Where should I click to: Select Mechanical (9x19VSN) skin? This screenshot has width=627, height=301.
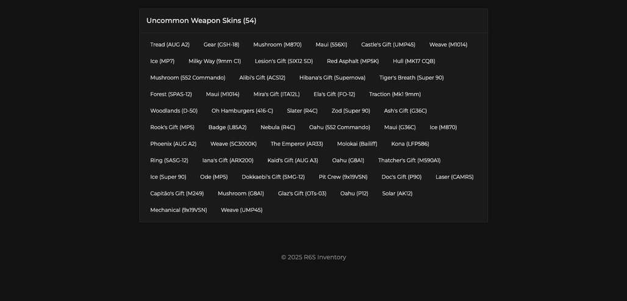(x=179, y=210)
